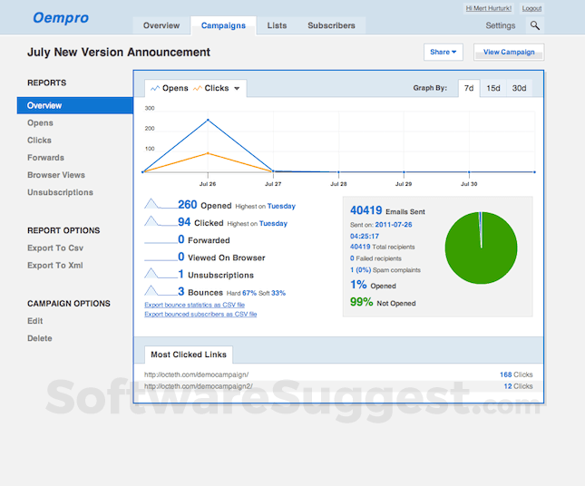This screenshot has height=486, width=585.
Task: Select Export To Csv option
Action: coord(55,248)
